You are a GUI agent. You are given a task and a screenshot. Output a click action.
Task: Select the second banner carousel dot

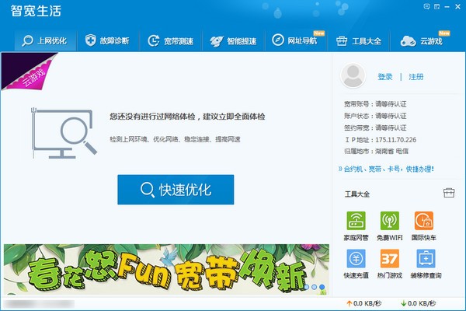point(314,287)
